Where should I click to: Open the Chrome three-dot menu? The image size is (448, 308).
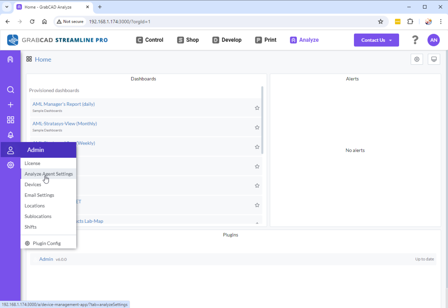tap(441, 22)
